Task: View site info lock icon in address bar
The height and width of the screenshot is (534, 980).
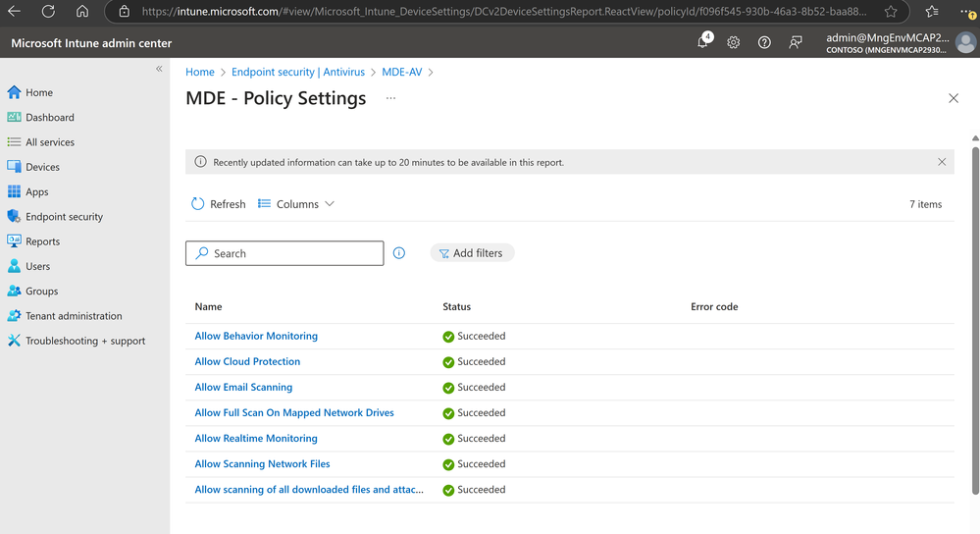Action: [x=125, y=11]
